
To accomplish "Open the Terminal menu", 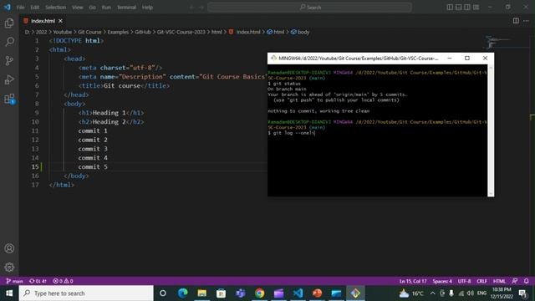I will (126, 8).
